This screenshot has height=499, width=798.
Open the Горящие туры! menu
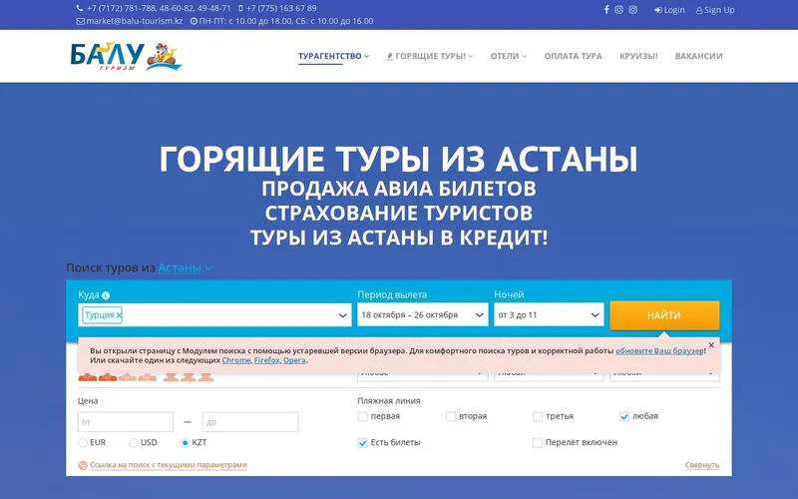tap(430, 56)
